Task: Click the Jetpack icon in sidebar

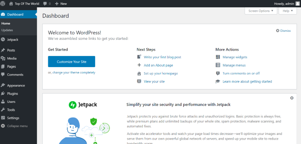Action: click(x=3, y=39)
